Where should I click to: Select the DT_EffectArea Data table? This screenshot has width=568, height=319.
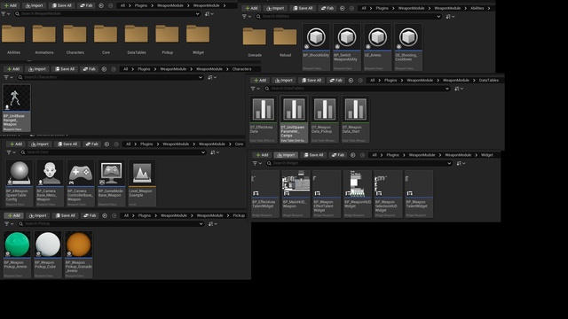[264, 119]
